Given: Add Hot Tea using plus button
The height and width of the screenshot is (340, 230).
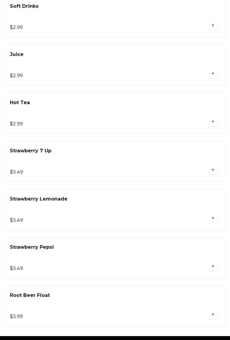Looking at the screenshot, I should click(x=213, y=122).
